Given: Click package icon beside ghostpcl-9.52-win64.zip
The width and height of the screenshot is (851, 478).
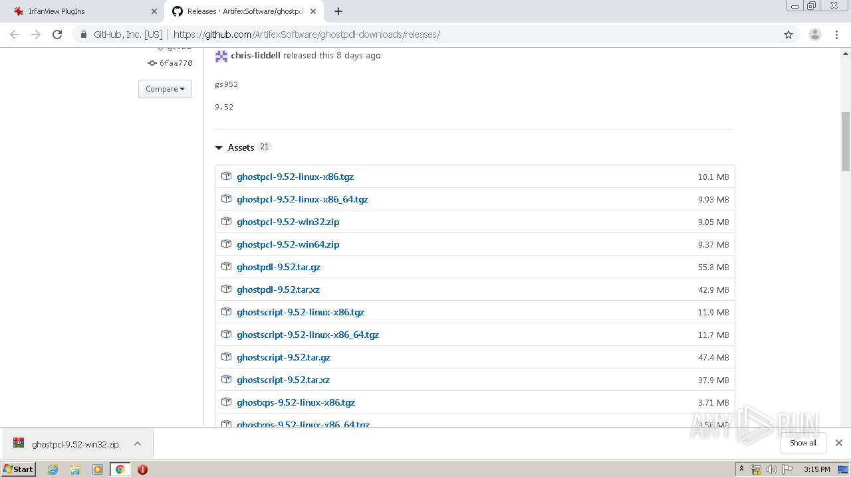Looking at the screenshot, I should click(226, 244).
